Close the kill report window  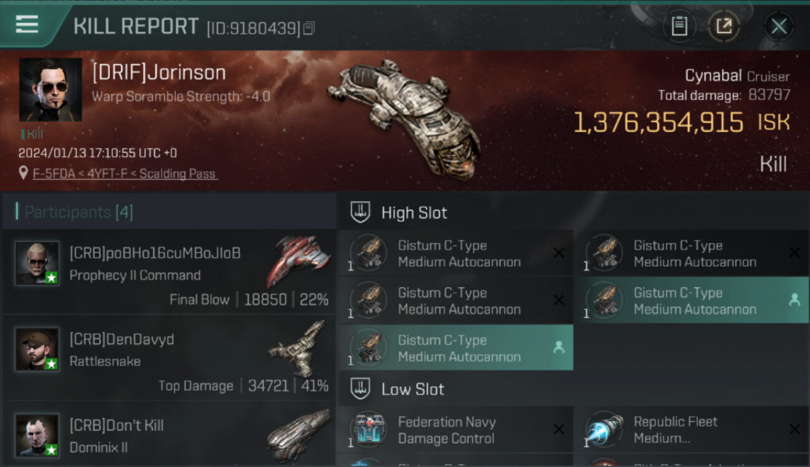click(779, 26)
